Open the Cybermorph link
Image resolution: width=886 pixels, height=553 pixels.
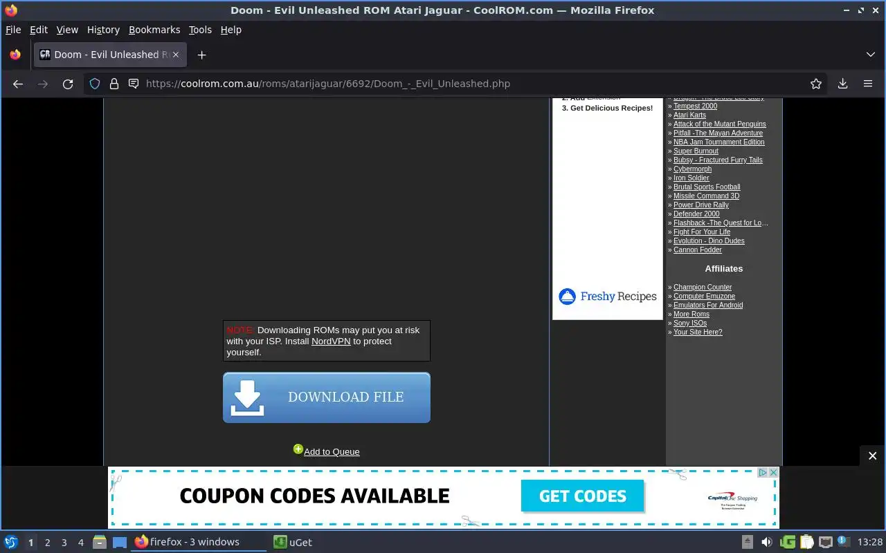[x=692, y=169]
